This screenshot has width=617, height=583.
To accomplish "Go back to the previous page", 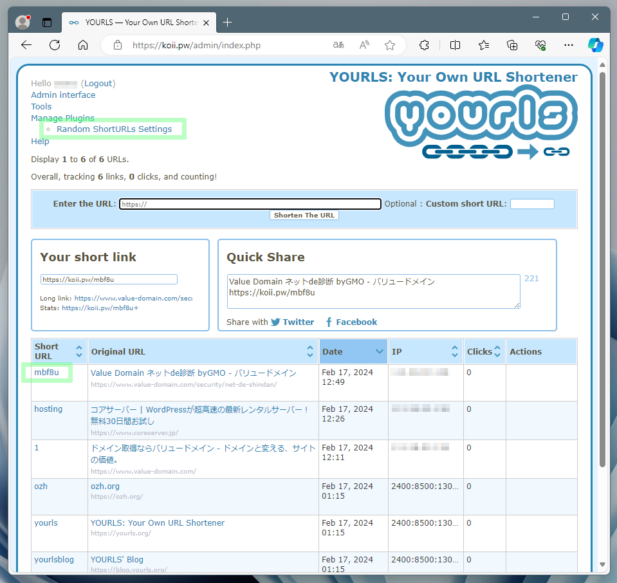I will coord(26,45).
